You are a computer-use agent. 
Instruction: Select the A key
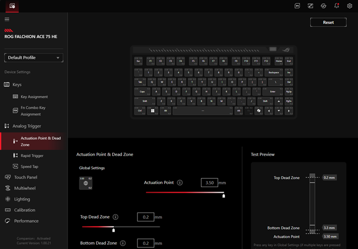[x=156, y=92]
